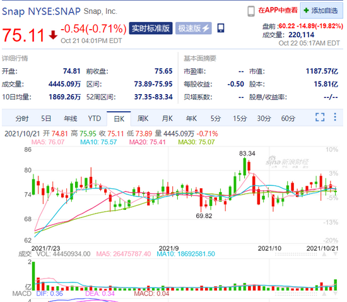Open the 在APP中查看 link
The height and width of the screenshot is (302, 347).
pyautogui.click(x=278, y=10)
